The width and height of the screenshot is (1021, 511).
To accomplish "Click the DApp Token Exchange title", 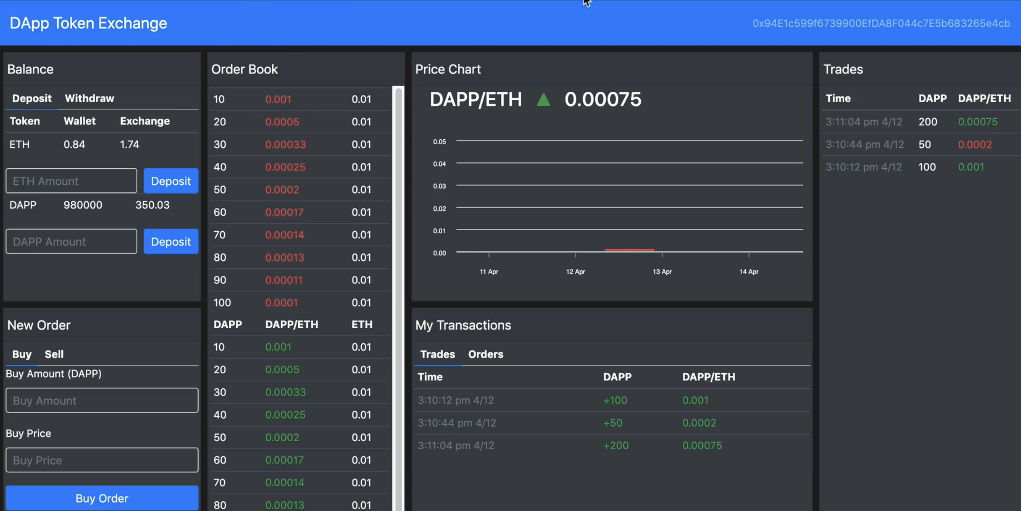I will (x=88, y=23).
